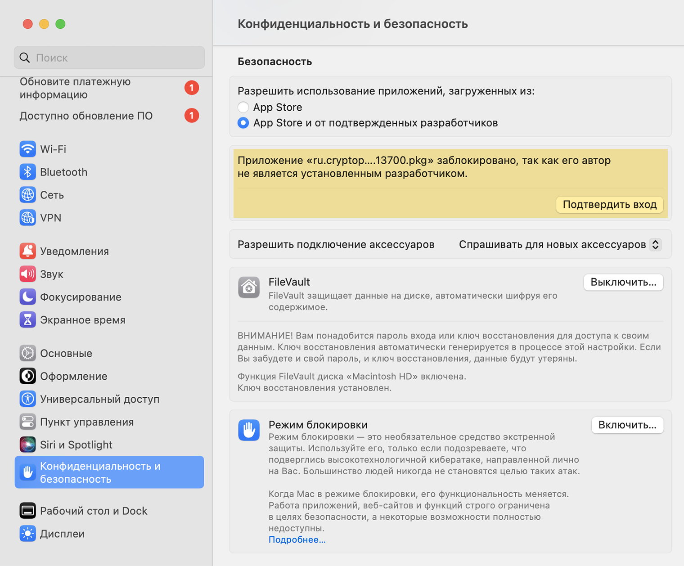Open Пункт управления icon
684x566 pixels.
pyautogui.click(x=27, y=422)
